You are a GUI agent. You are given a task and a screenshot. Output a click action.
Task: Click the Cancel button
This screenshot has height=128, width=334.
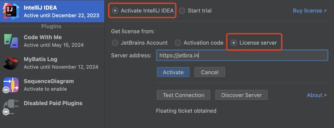[x=210, y=72]
